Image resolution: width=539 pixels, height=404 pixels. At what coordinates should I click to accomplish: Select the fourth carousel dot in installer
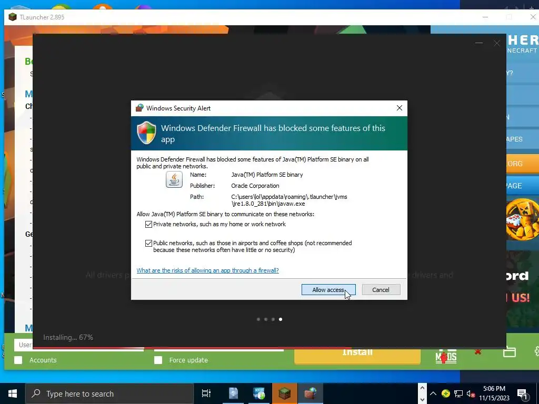(281, 319)
